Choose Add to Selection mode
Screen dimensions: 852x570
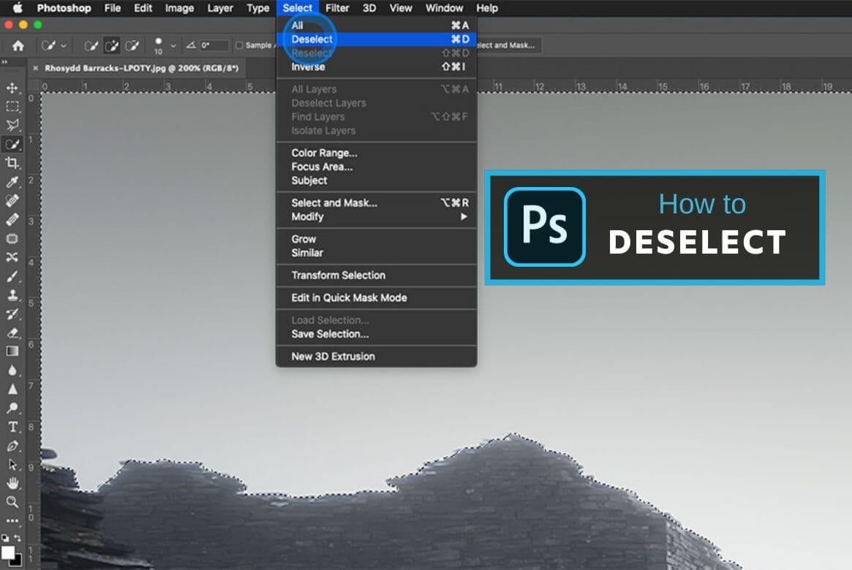click(112, 45)
